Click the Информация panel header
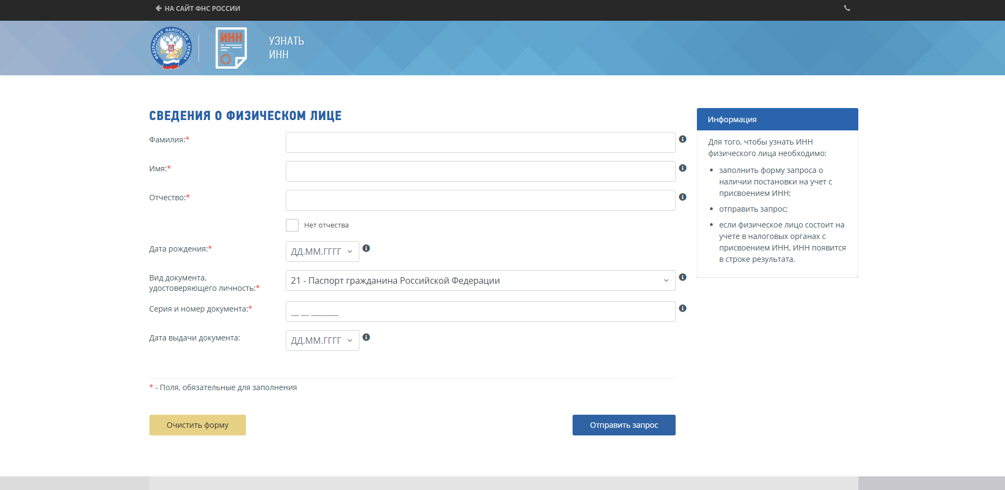 [778, 119]
